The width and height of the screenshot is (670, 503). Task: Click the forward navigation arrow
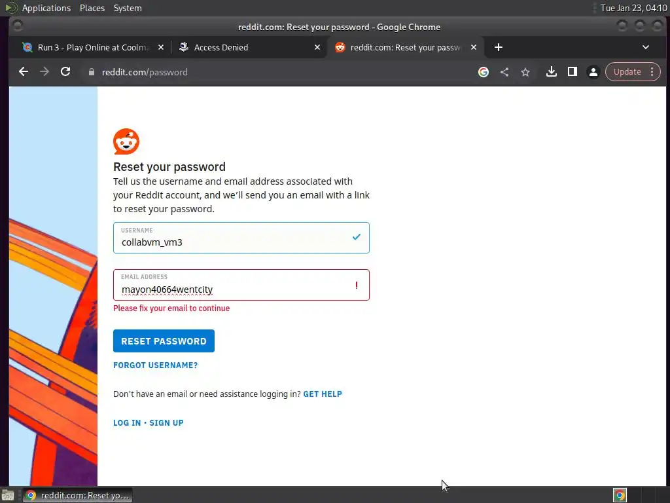click(x=44, y=72)
